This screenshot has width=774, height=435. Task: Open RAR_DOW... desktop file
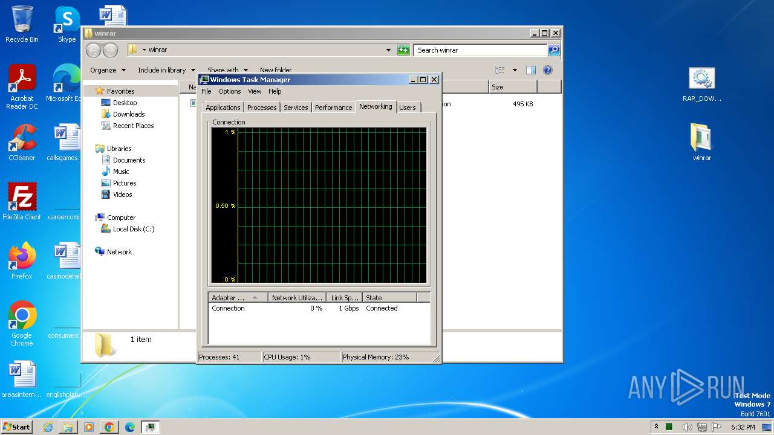[x=702, y=84]
